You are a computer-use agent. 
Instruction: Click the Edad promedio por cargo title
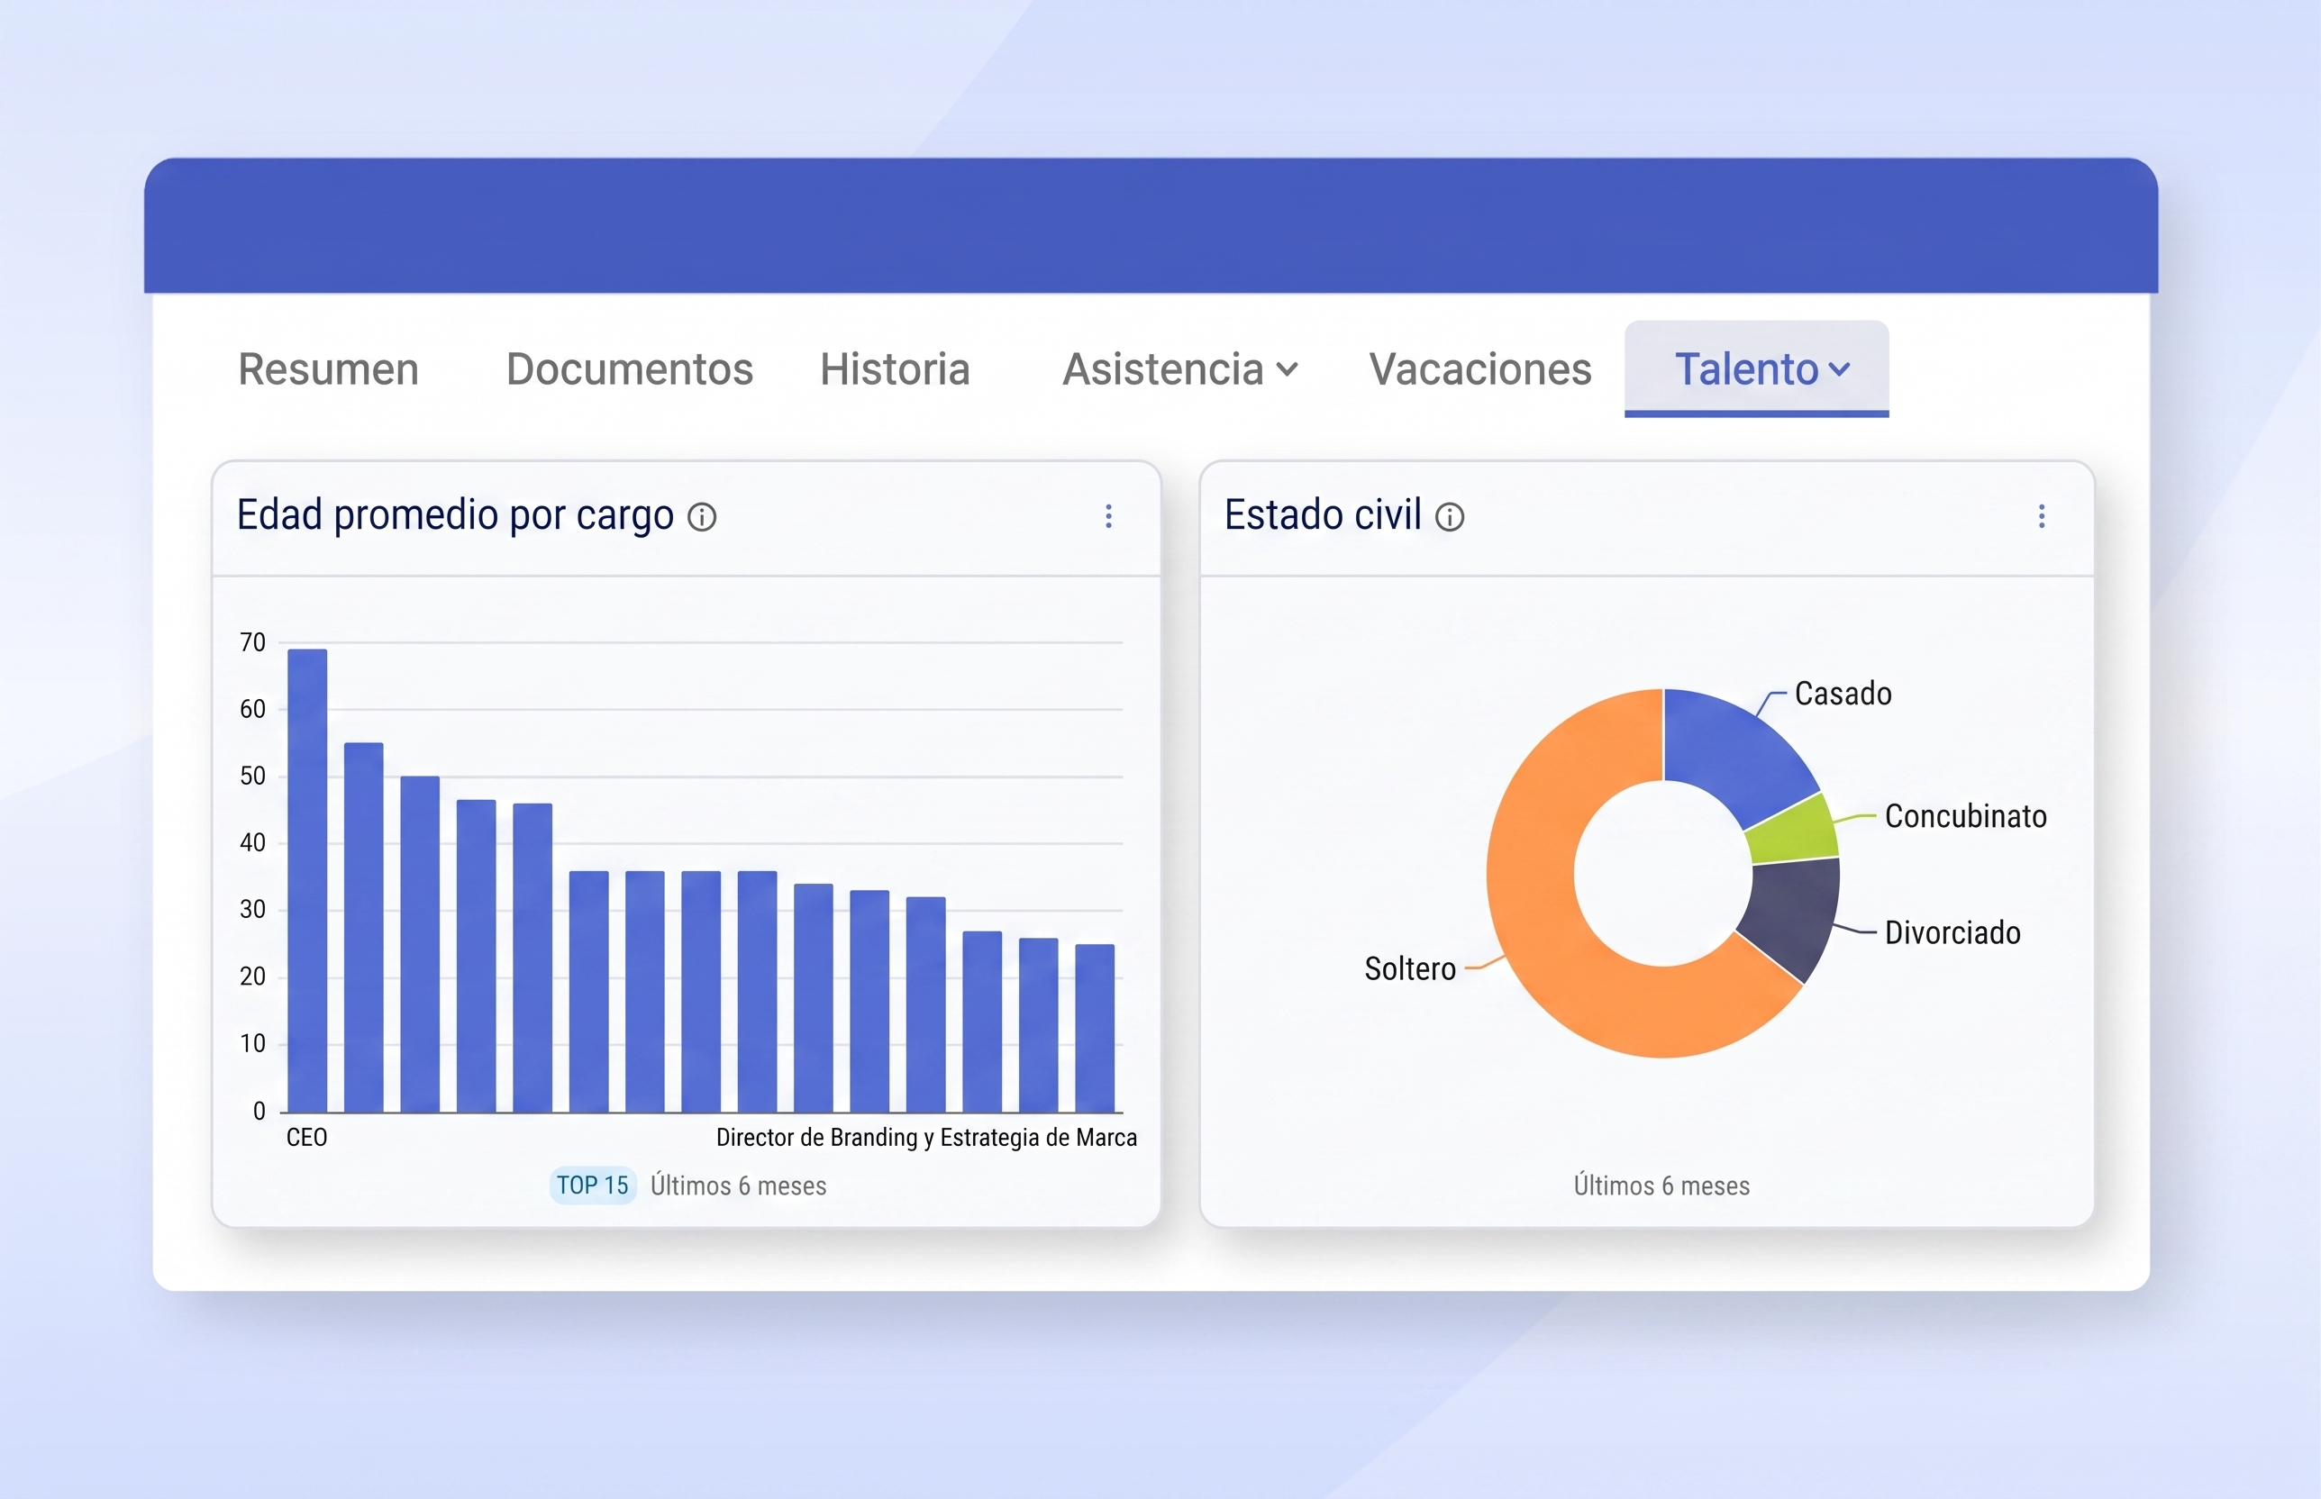[x=455, y=515]
